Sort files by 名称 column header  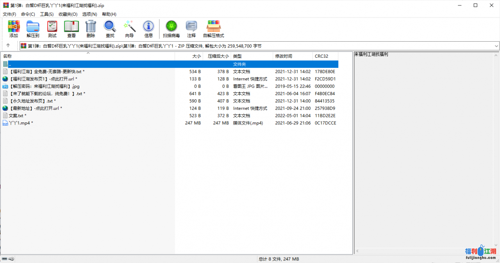point(8,56)
